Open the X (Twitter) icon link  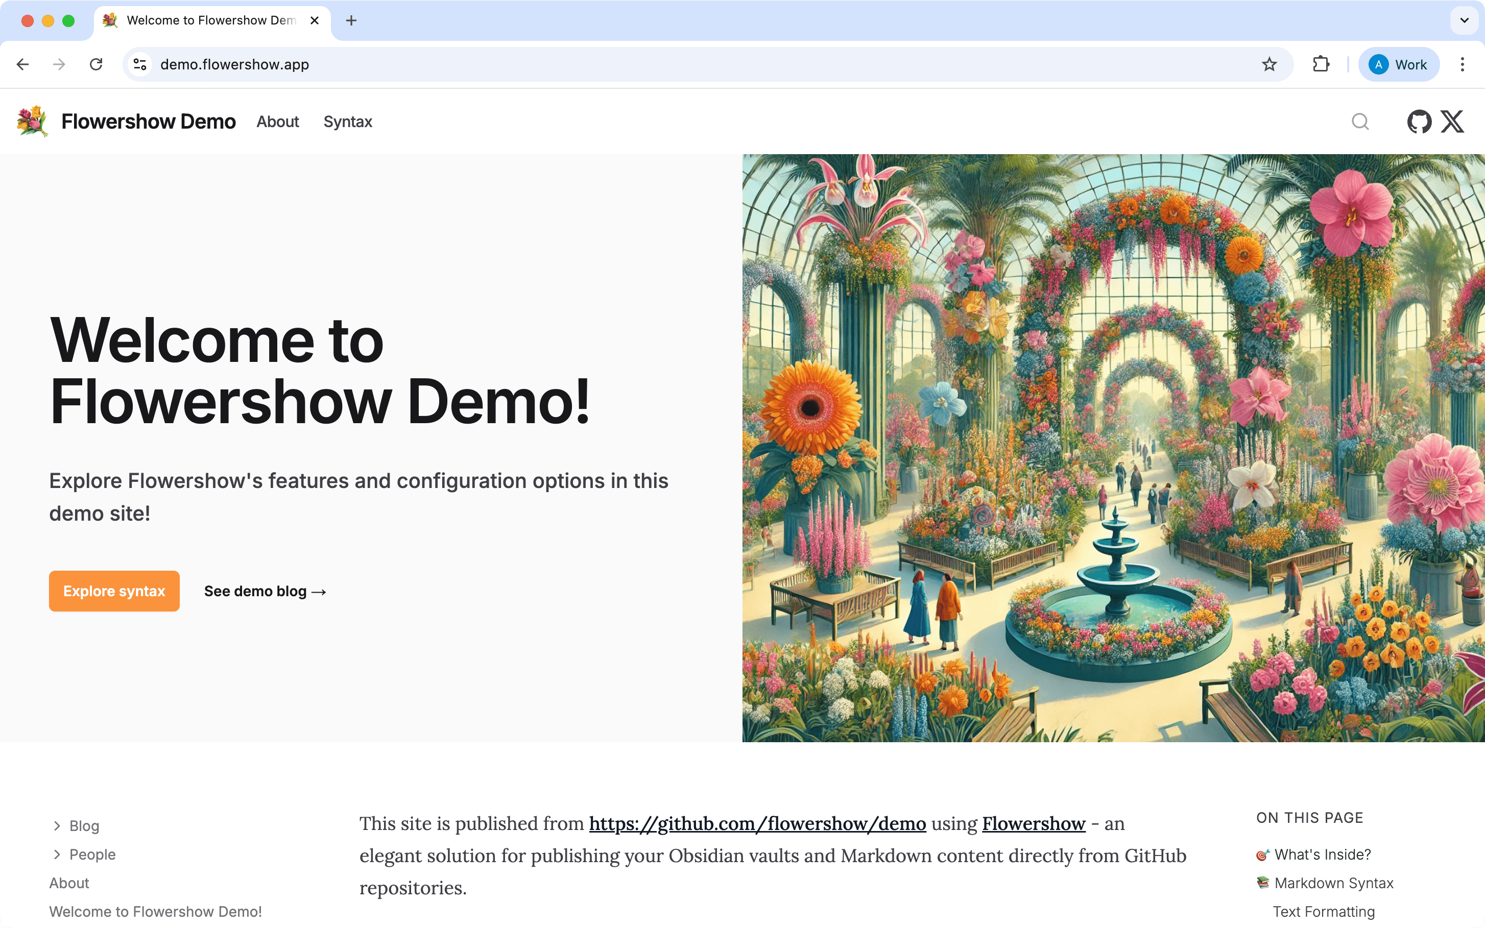tap(1452, 121)
